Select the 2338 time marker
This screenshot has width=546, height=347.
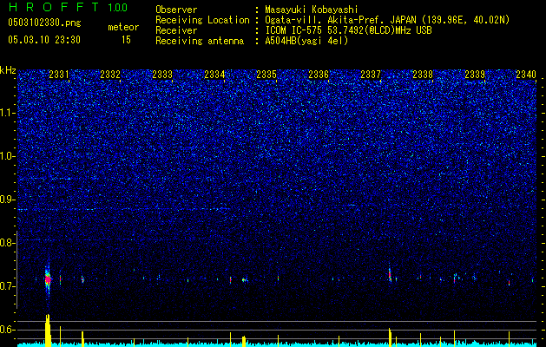(x=423, y=74)
